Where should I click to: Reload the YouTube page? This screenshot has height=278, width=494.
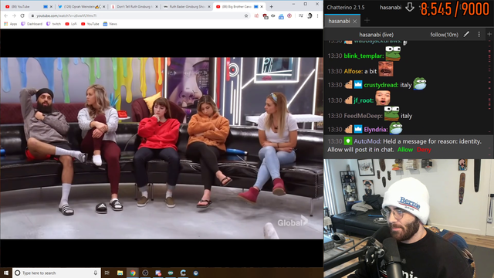point(22,15)
